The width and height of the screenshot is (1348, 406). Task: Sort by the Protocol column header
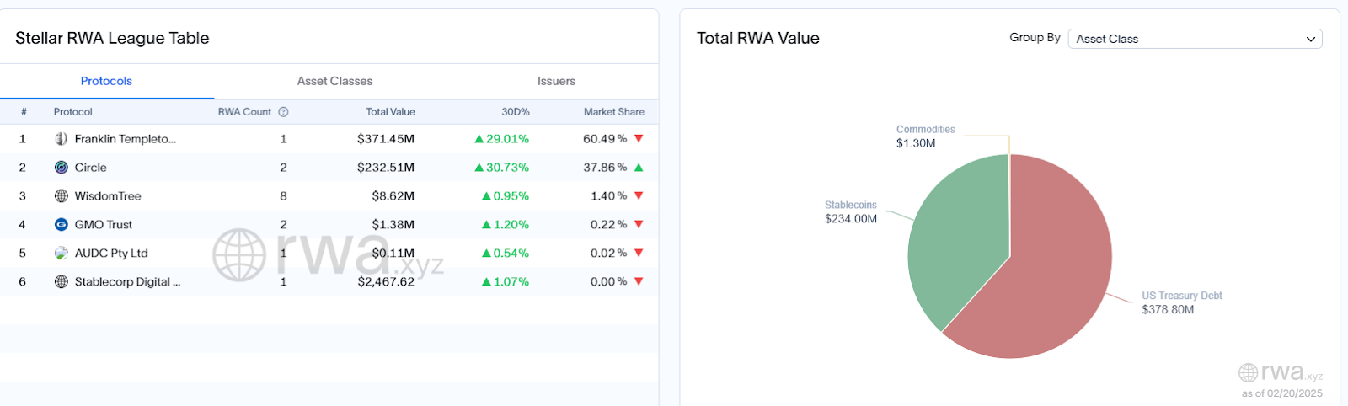point(73,112)
